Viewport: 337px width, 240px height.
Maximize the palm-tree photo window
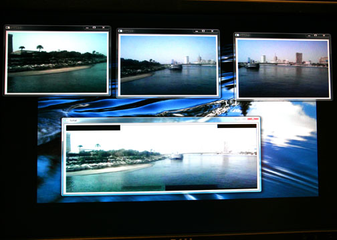(x=94, y=27)
